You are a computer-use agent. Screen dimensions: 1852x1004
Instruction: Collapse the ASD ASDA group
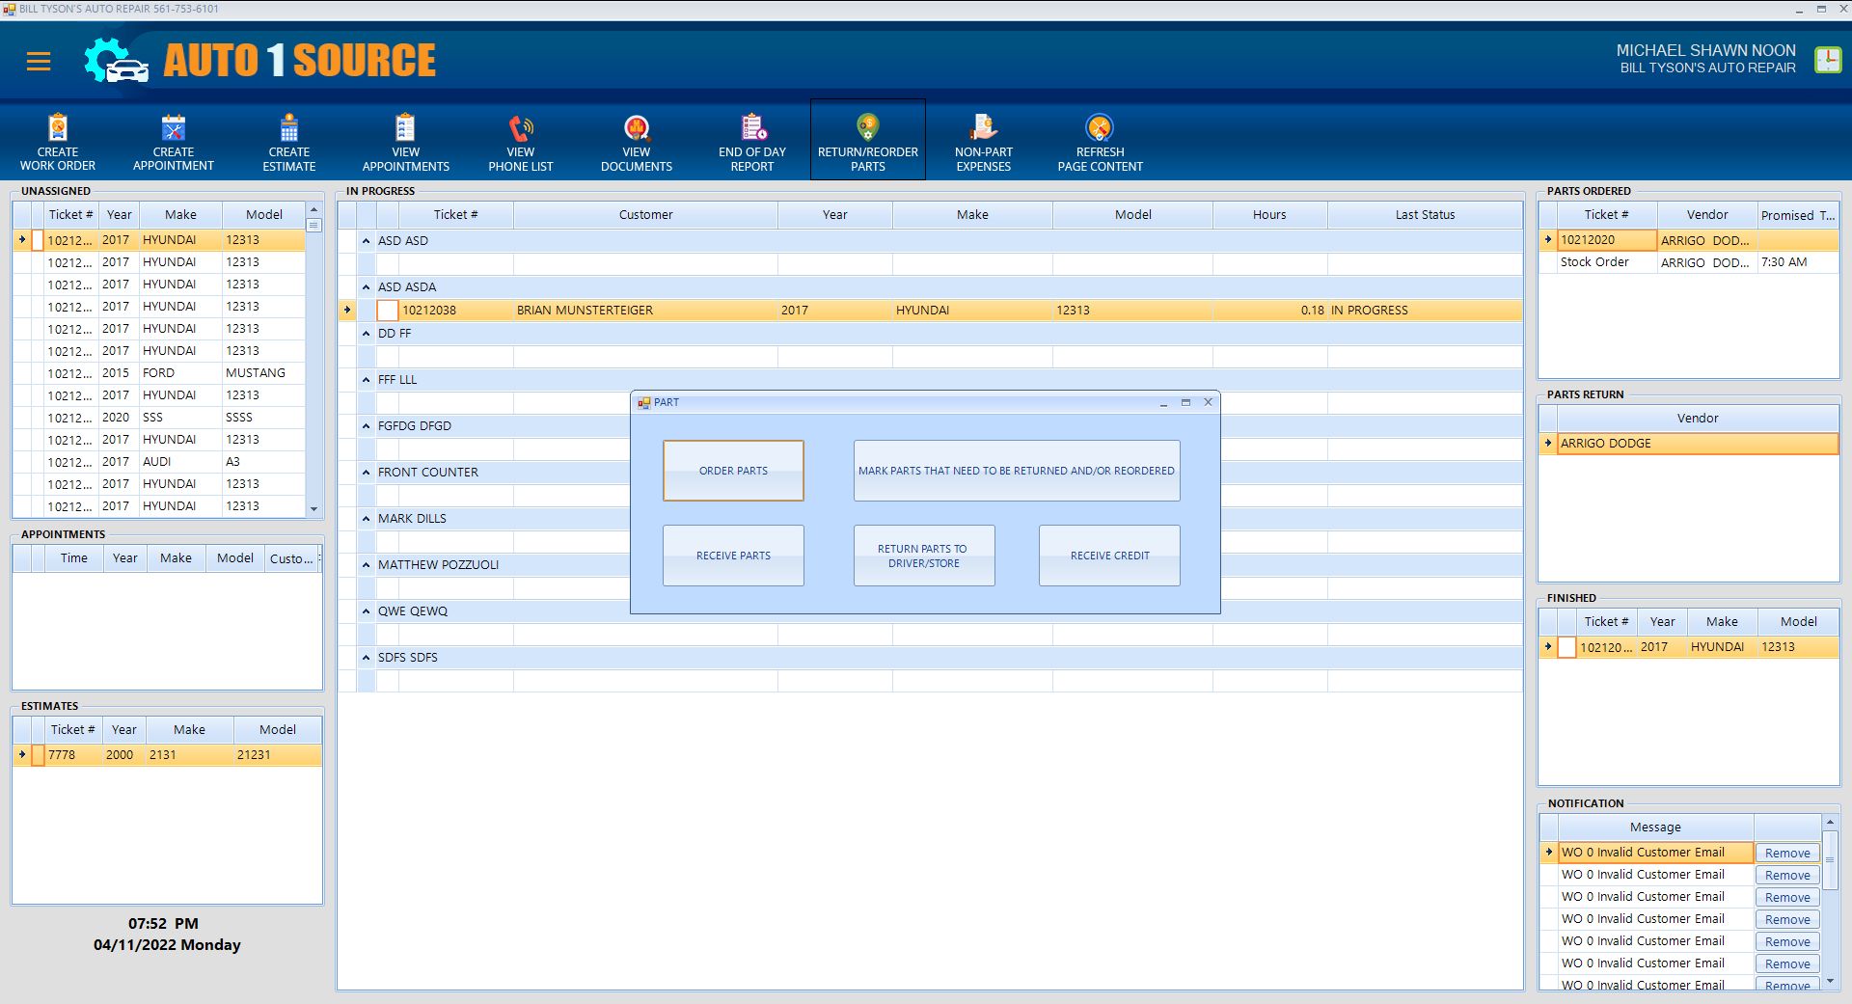click(367, 287)
